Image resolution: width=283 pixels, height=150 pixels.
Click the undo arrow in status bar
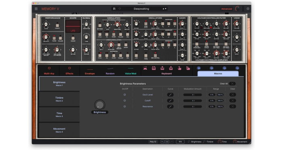click(163, 142)
